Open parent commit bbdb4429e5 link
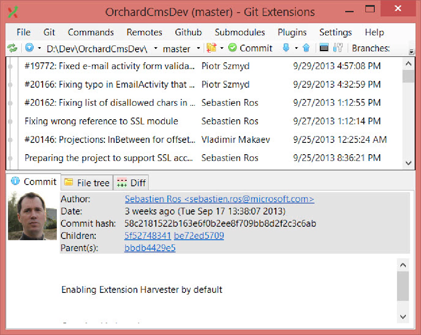The image size is (421, 335). 150,248
